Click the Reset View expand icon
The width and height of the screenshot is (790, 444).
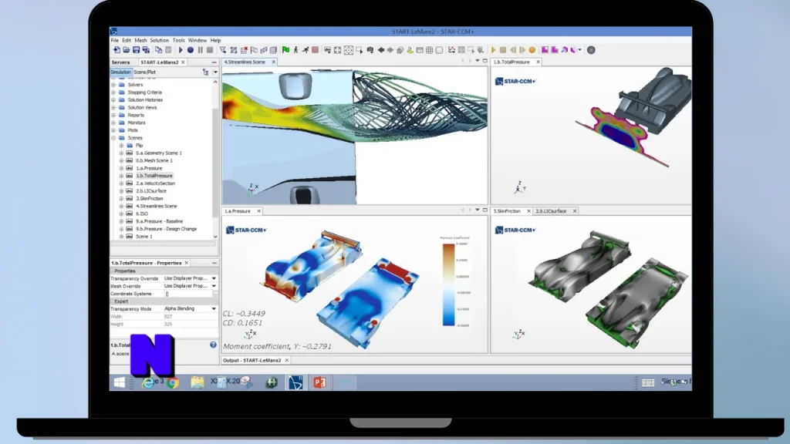click(x=338, y=50)
